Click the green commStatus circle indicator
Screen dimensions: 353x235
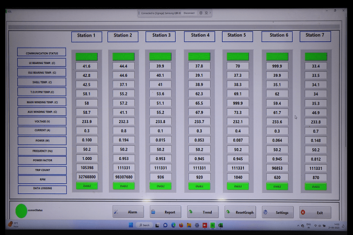[21, 211]
